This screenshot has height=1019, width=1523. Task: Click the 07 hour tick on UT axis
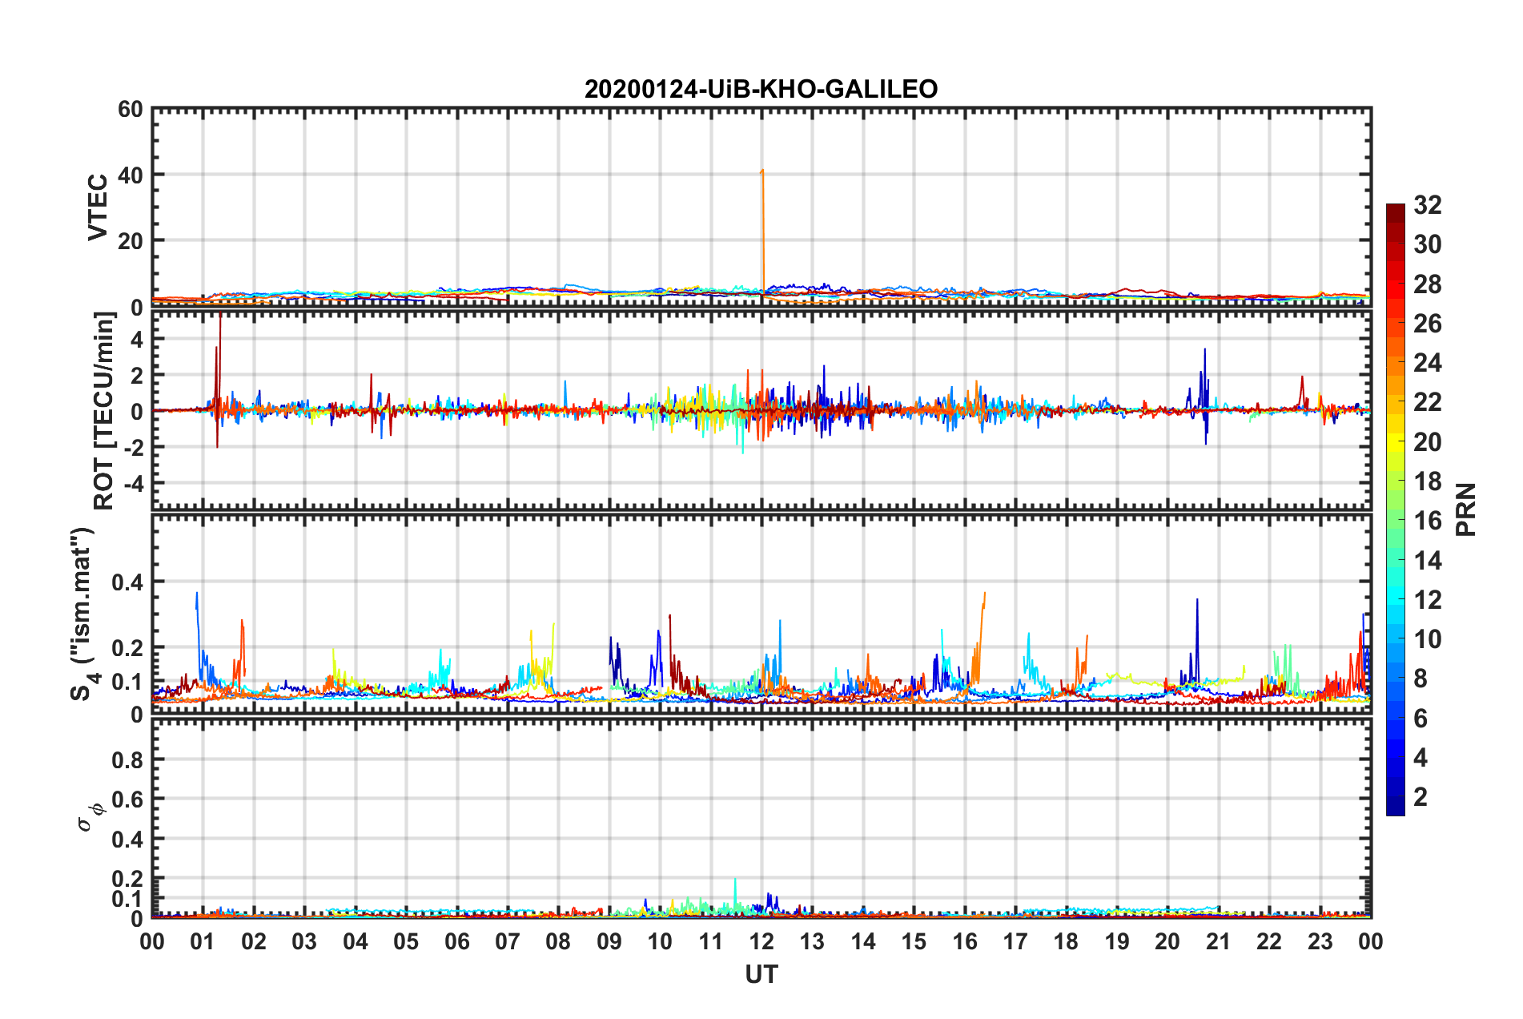click(x=508, y=941)
